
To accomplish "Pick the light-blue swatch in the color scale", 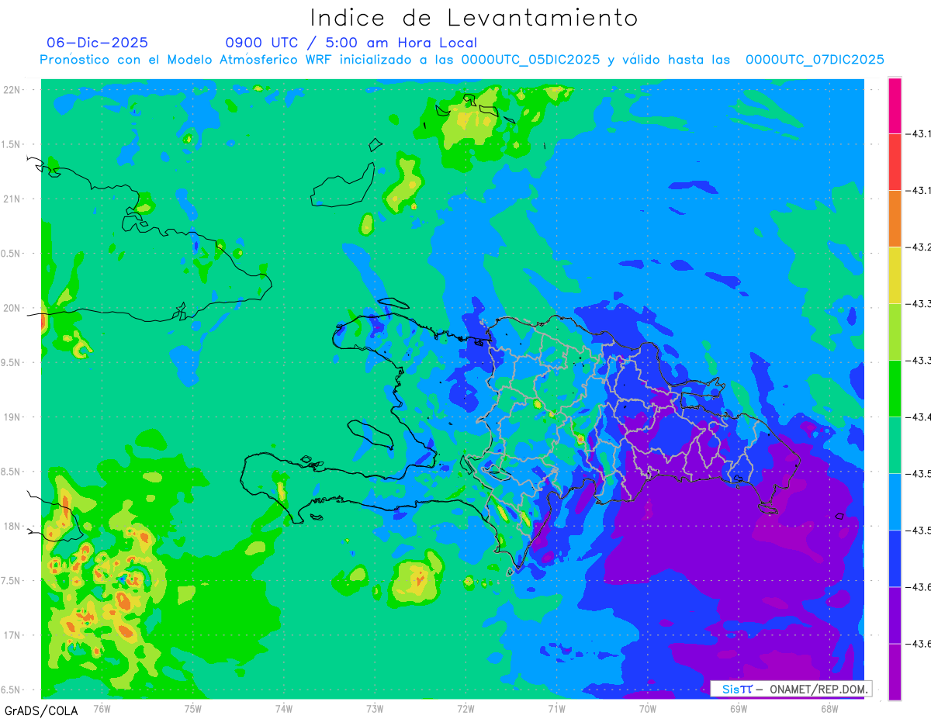I will [x=895, y=502].
